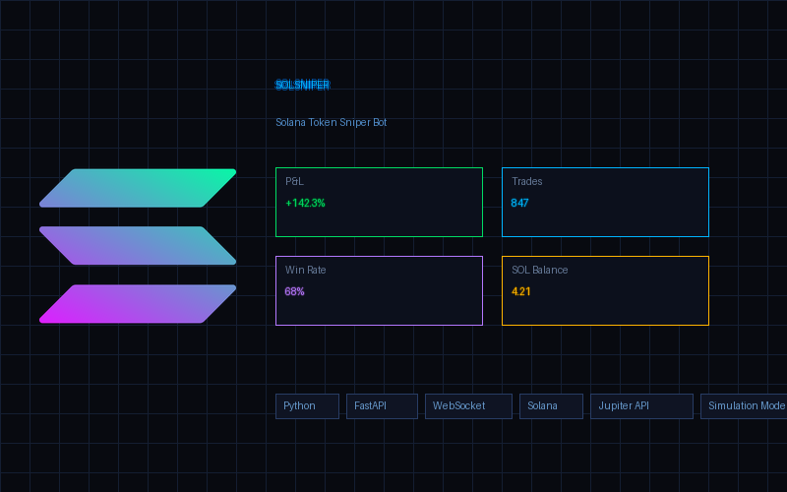
Task: Click the SOLSNIPER title heading
Action: click(x=302, y=85)
